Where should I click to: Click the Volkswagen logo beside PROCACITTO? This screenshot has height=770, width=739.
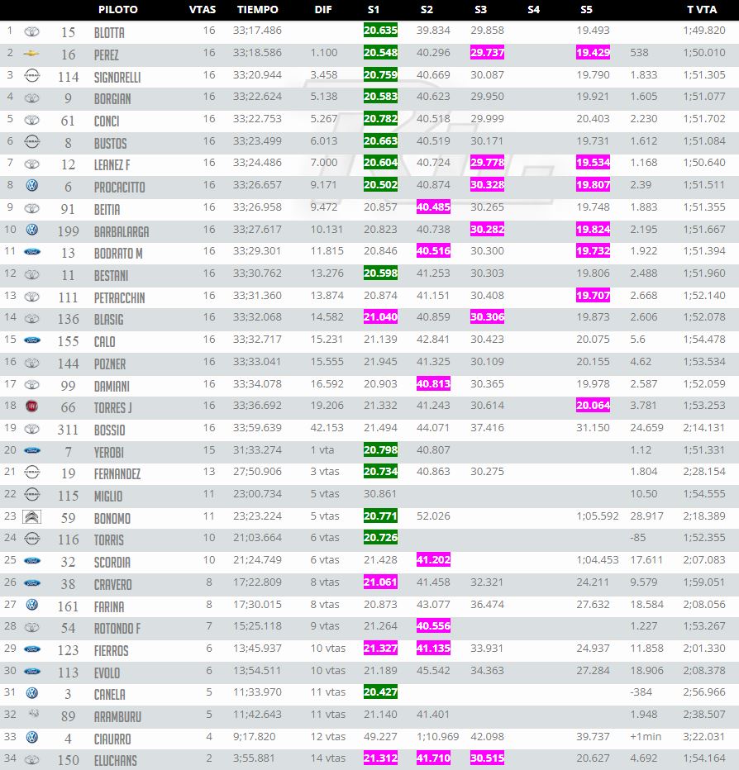tap(32, 185)
